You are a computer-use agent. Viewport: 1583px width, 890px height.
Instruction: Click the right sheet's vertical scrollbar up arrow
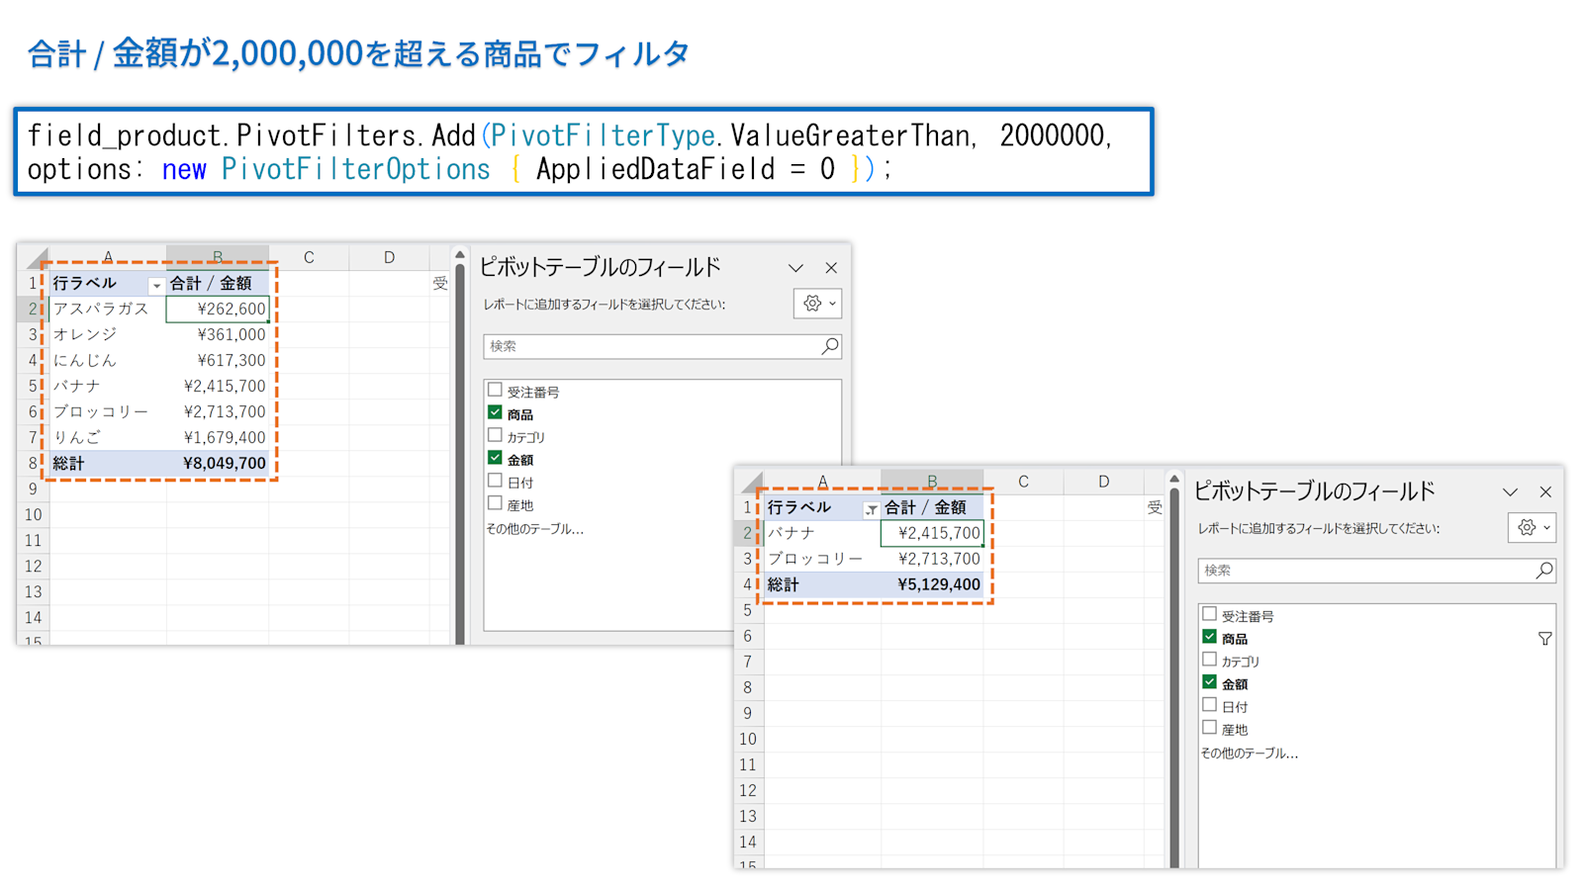pos(1174,481)
